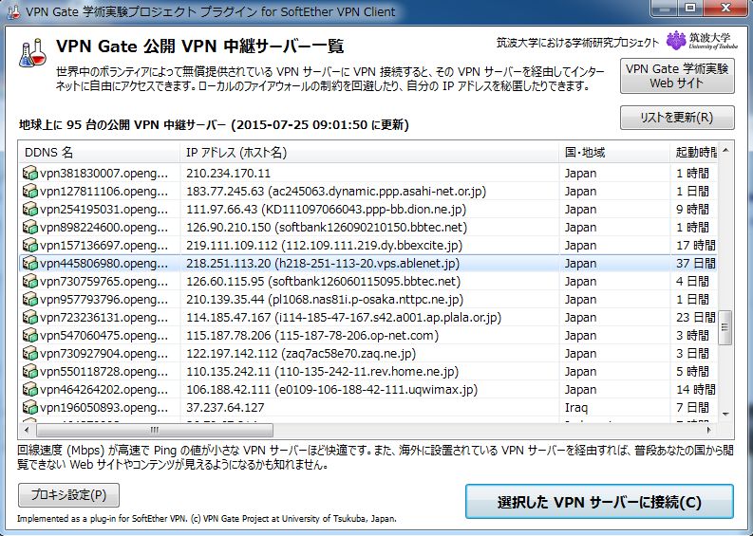This screenshot has height=536, width=753.
Task: Sort by 起動時間 column header
Action: 693,152
